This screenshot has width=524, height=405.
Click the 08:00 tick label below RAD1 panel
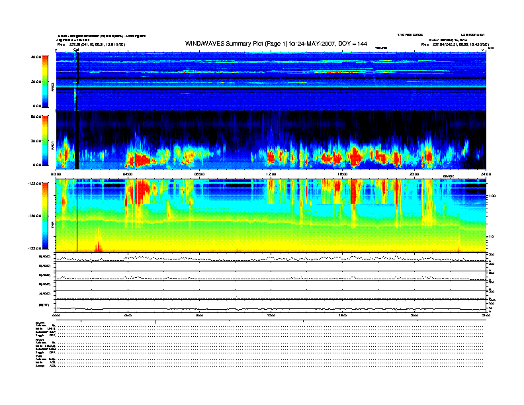click(199, 174)
